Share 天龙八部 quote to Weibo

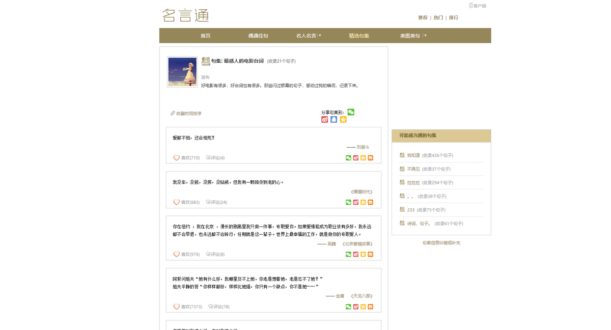[356, 307]
